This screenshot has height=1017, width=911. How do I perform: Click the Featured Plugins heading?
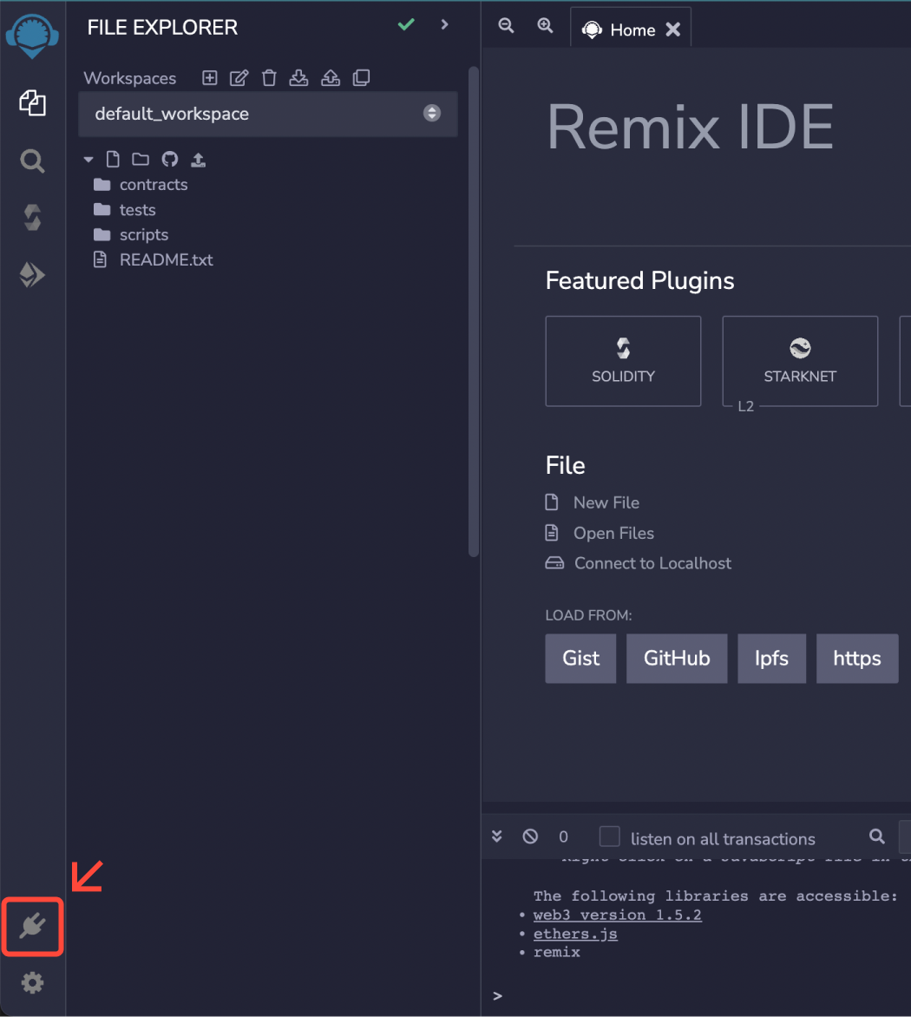640,281
